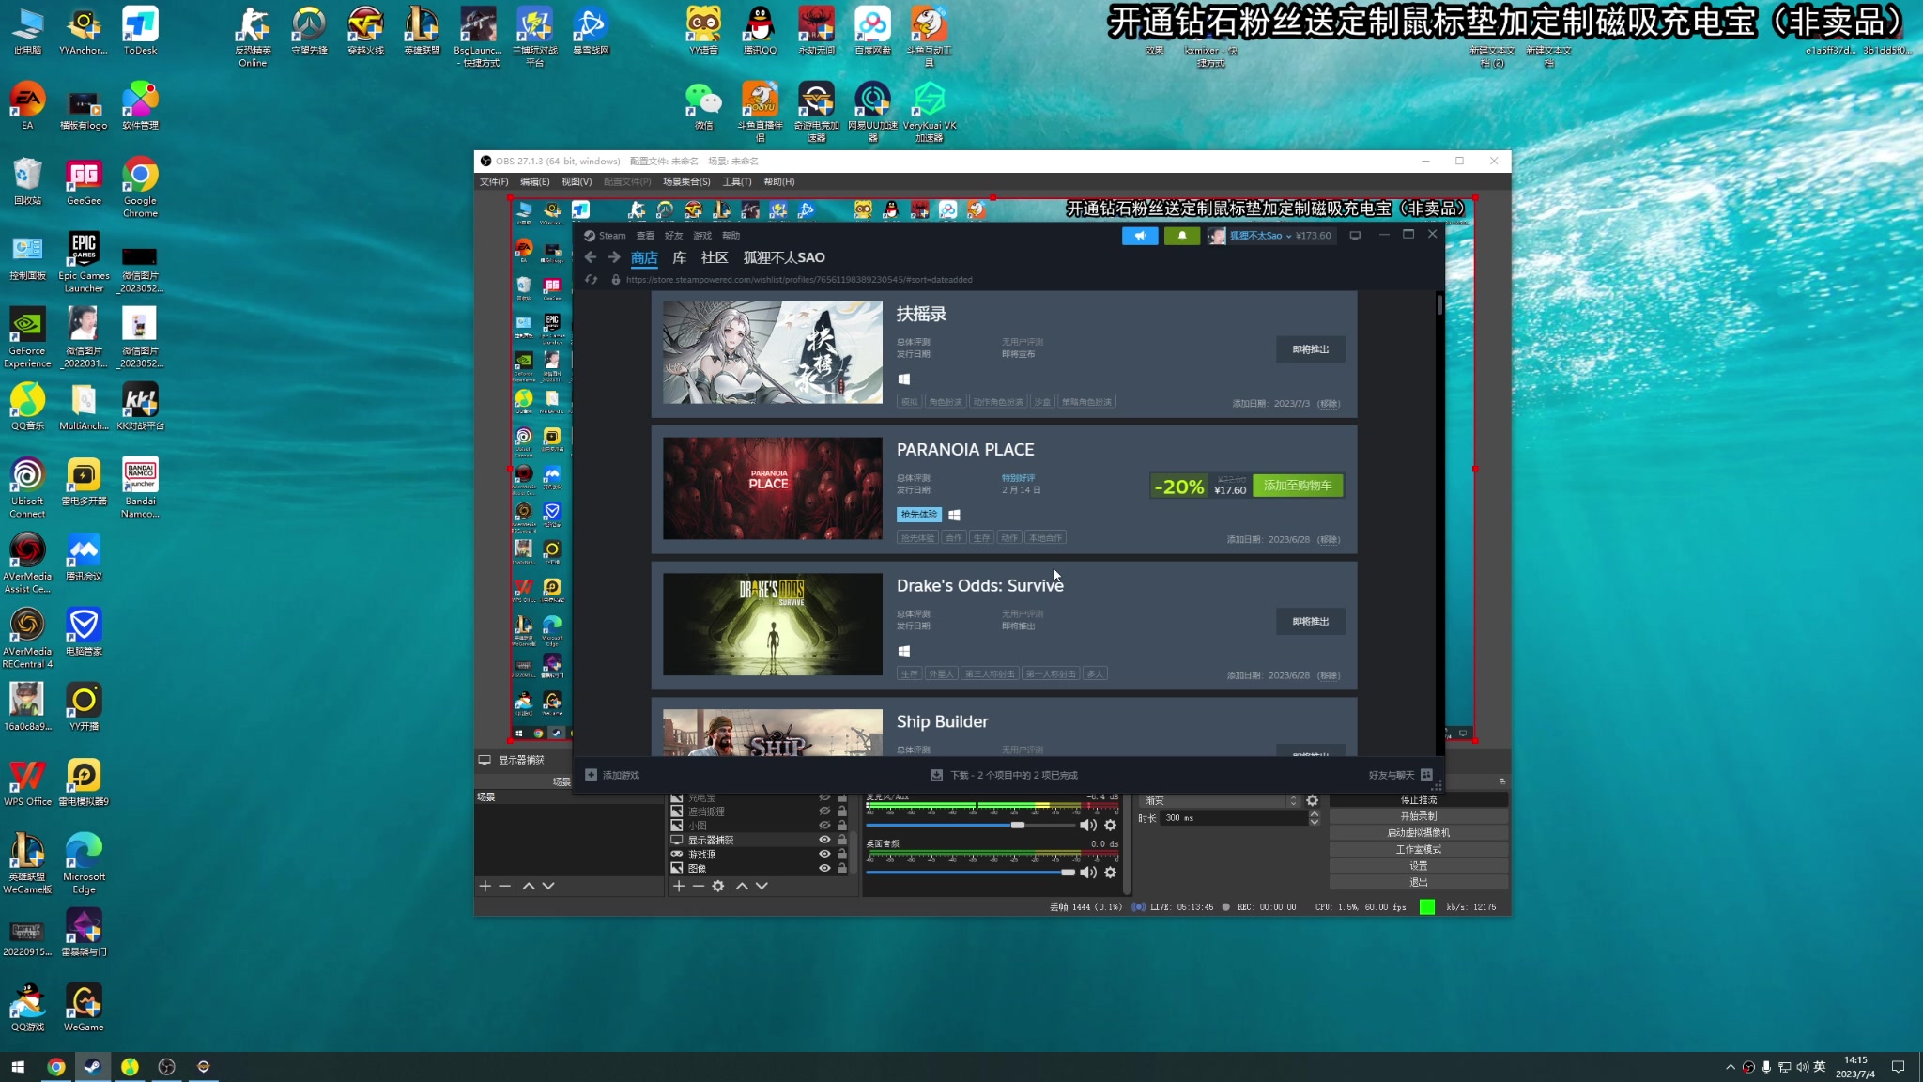Open Windows Start menu
Image resolution: width=1923 pixels, height=1082 pixels.
[18, 1067]
